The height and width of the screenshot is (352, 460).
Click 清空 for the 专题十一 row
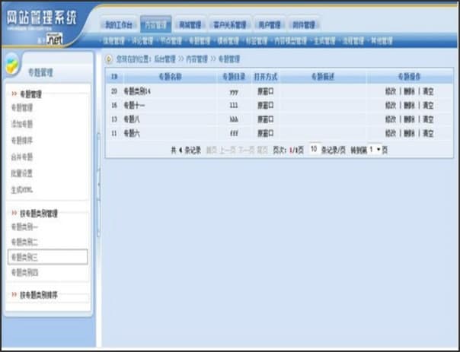[428, 105]
